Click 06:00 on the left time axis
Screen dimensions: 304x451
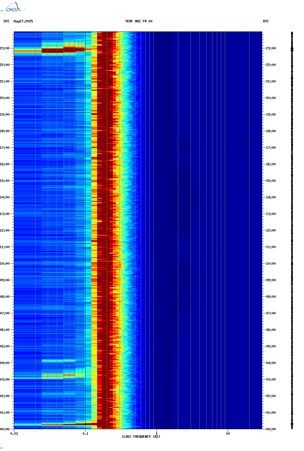pyautogui.click(x=5, y=330)
